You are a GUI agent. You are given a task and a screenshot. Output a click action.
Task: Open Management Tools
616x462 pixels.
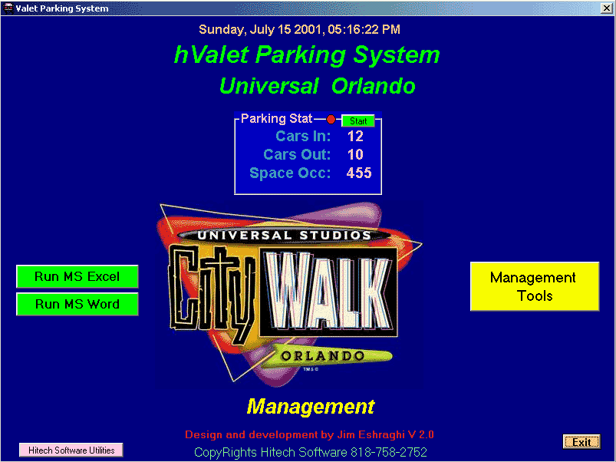point(534,286)
